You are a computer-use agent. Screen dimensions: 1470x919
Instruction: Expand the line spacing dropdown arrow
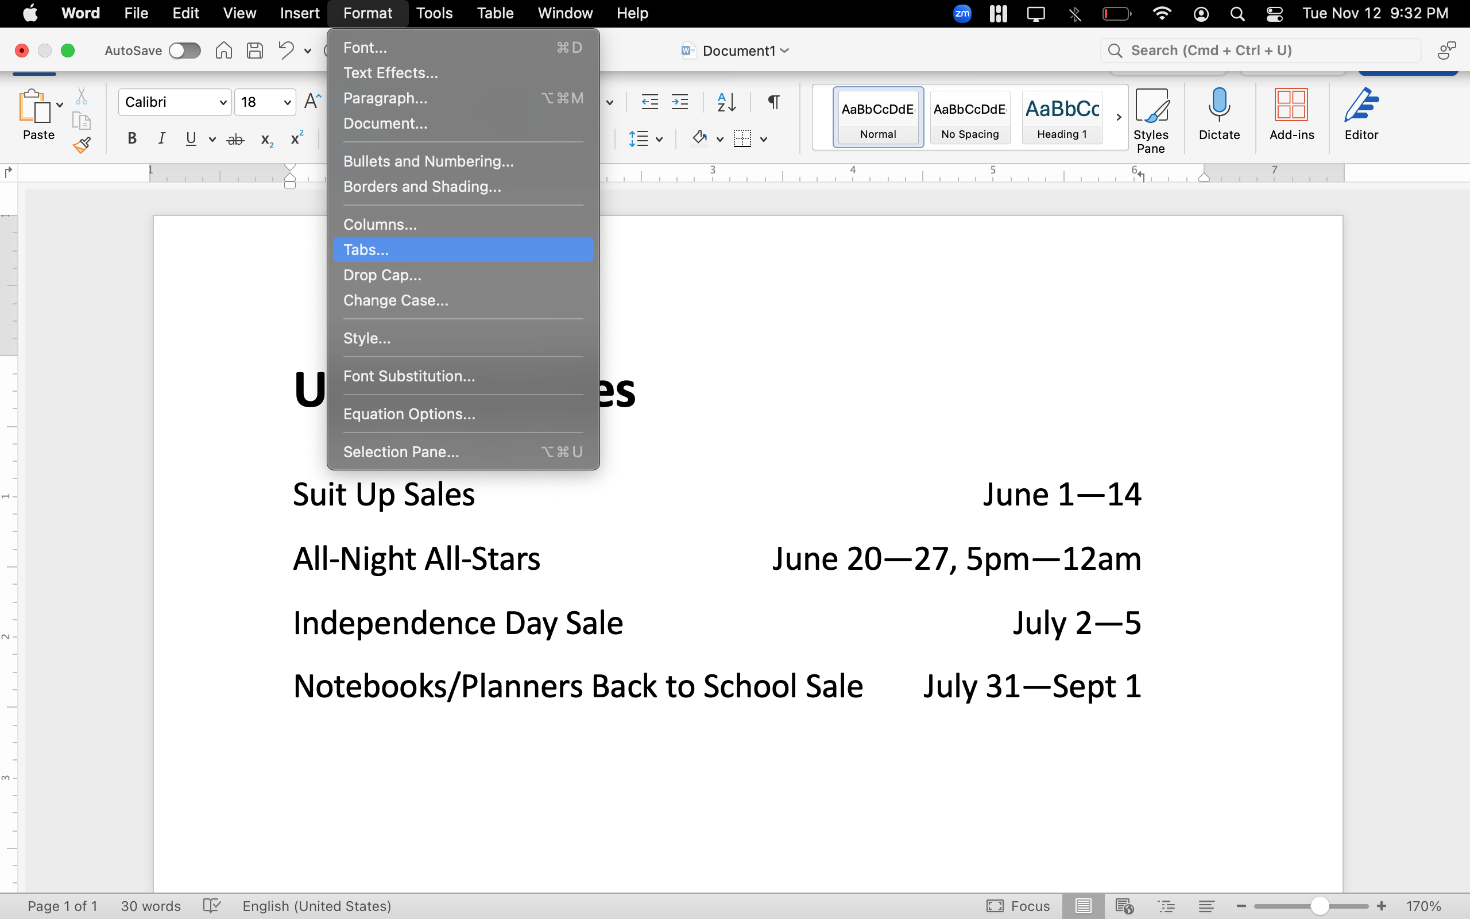tap(659, 139)
